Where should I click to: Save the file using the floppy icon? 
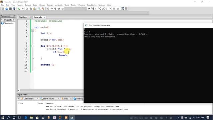point(10,9)
